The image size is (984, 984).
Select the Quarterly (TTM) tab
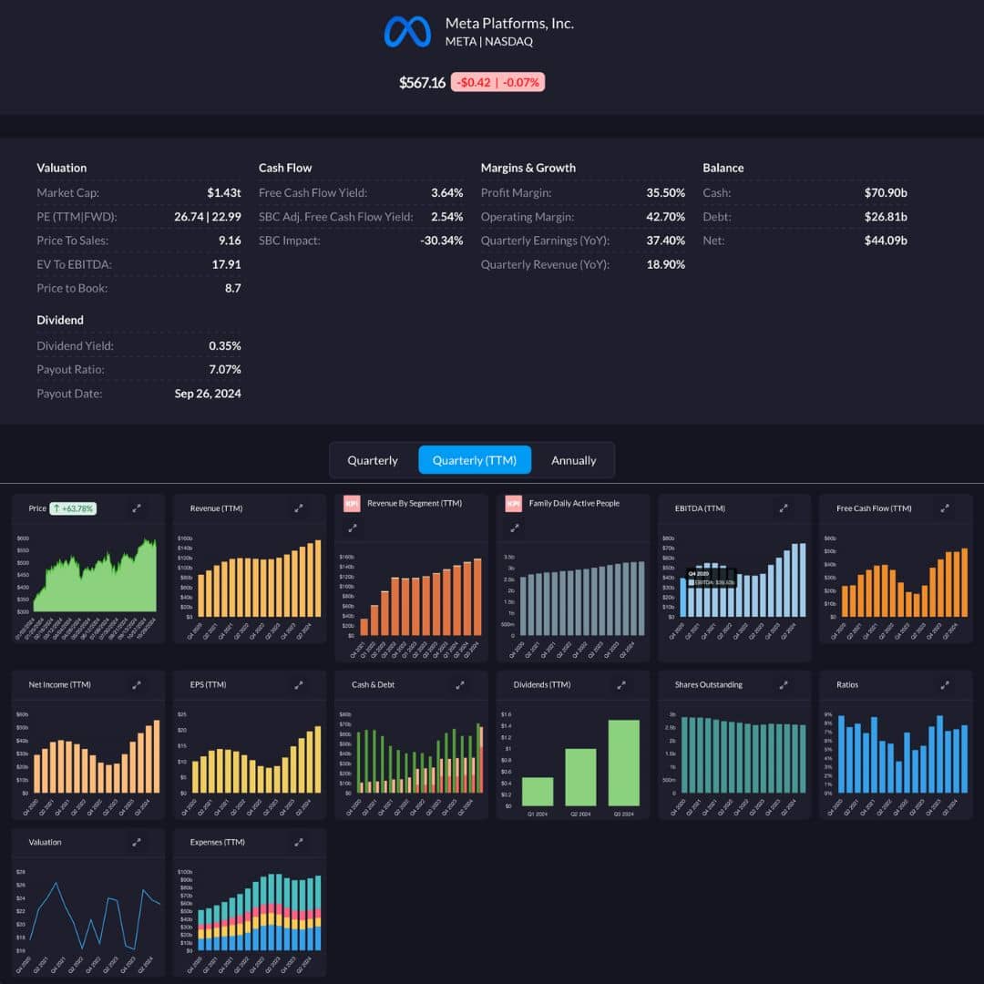coord(475,460)
